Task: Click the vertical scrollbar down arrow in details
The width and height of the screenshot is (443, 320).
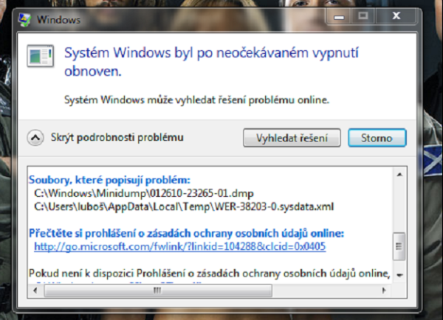Action: pos(399,275)
